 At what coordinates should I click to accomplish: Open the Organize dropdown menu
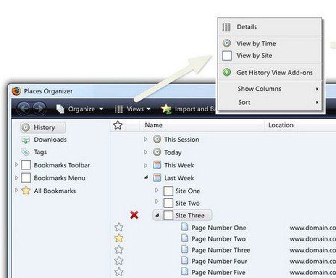pos(80,109)
